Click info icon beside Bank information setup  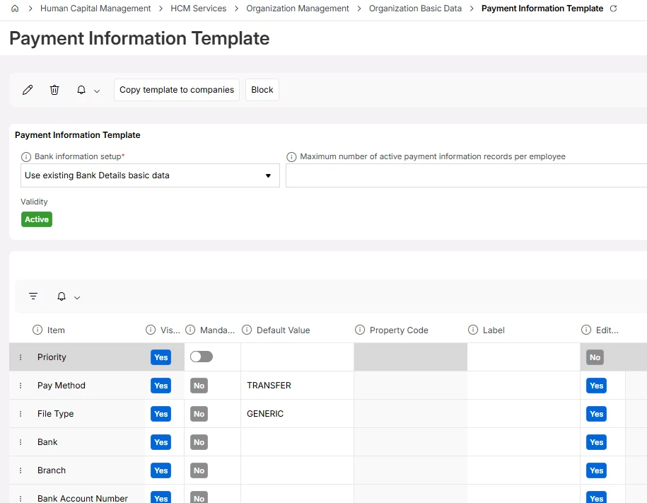pyautogui.click(x=26, y=156)
